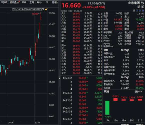Image resolution: width=145 pixels, height=125 pixels.
Task: Click the 营业总收入 497.76亿 row
Action: click(123, 81)
